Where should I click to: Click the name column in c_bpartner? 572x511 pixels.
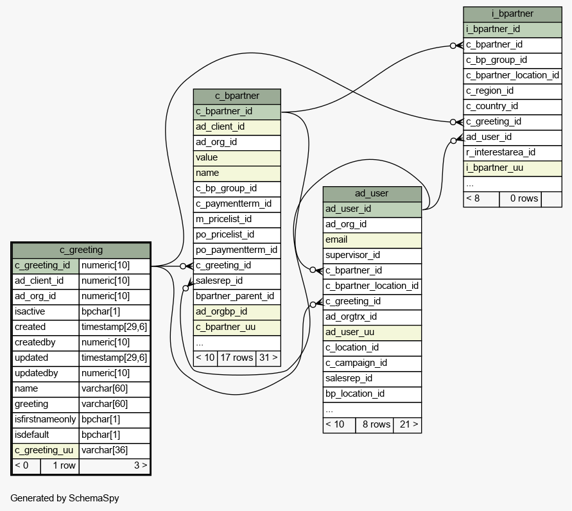(237, 173)
